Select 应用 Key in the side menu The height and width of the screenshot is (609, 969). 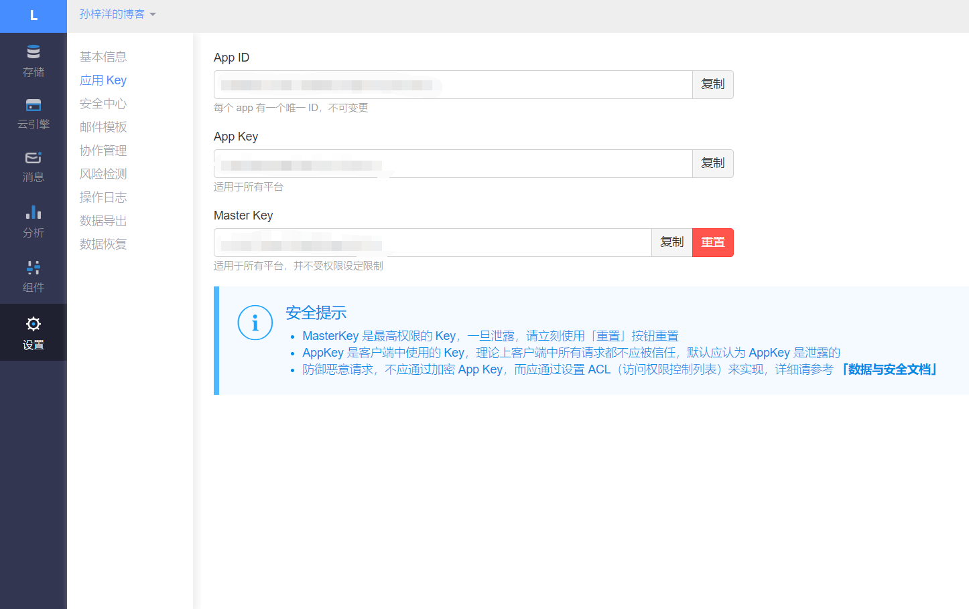(x=103, y=80)
